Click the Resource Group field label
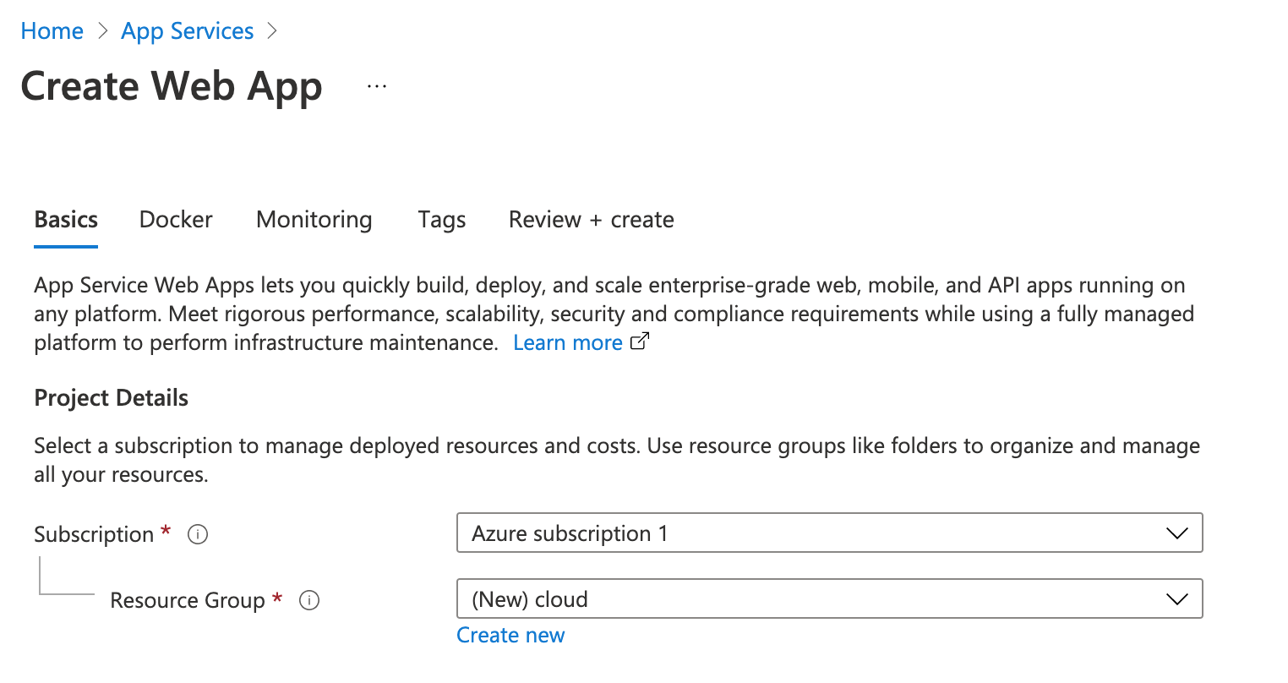This screenshot has height=683, width=1288. [188, 600]
